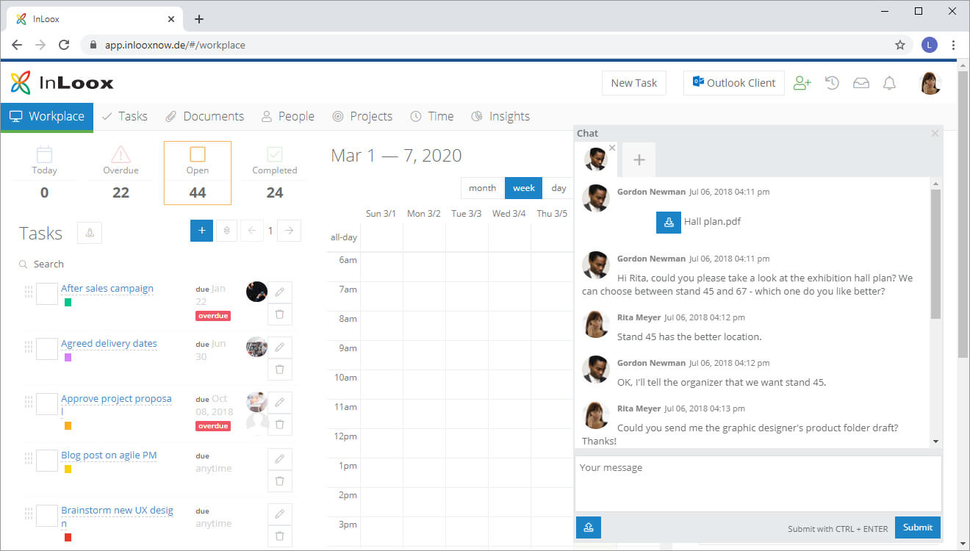Open After sales campaign task link
The image size is (970, 551).
click(107, 288)
